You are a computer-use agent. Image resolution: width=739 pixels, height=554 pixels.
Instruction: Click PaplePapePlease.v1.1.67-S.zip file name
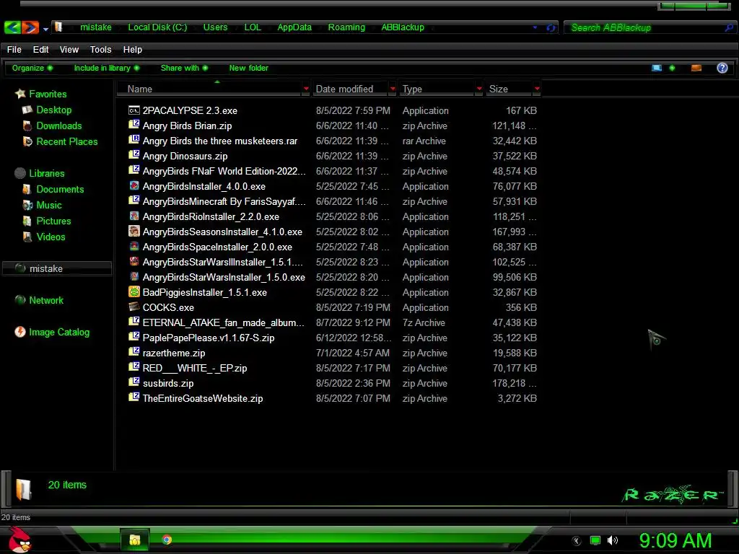[209, 338]
